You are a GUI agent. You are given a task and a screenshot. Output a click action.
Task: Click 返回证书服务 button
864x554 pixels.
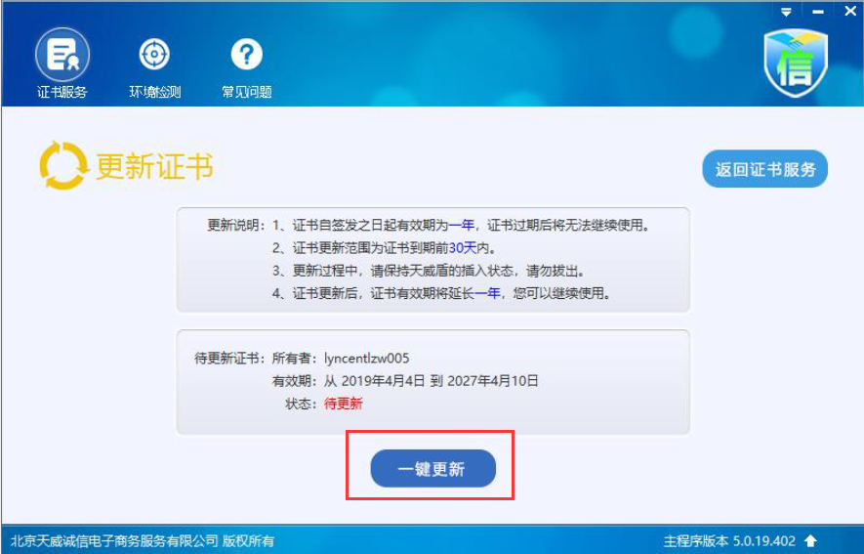click(x=764, y=169)
